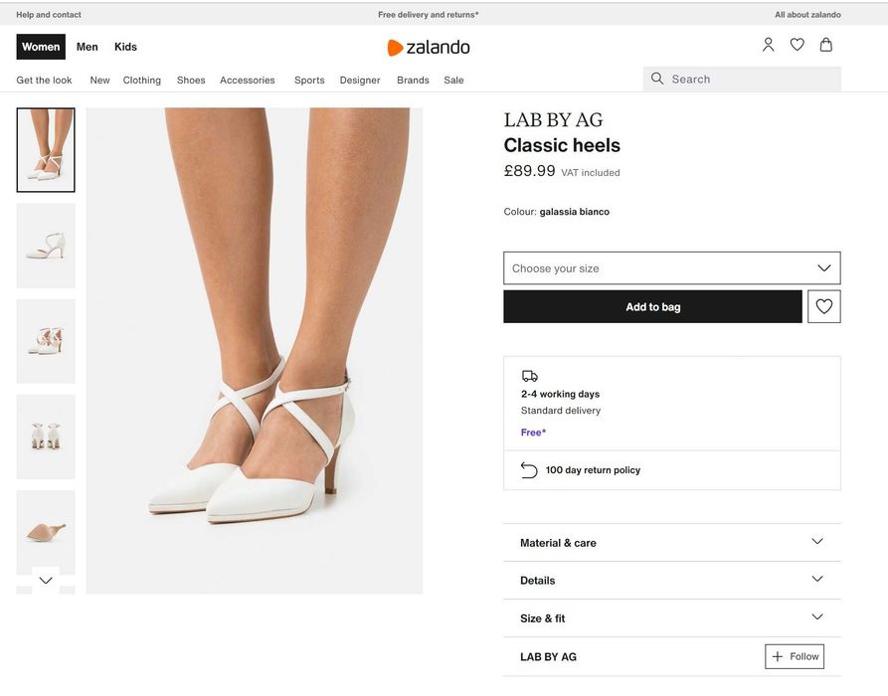The width and height of the screenshot is (888, 696).
Task: Click the Zalando logo
Action: 429,47
